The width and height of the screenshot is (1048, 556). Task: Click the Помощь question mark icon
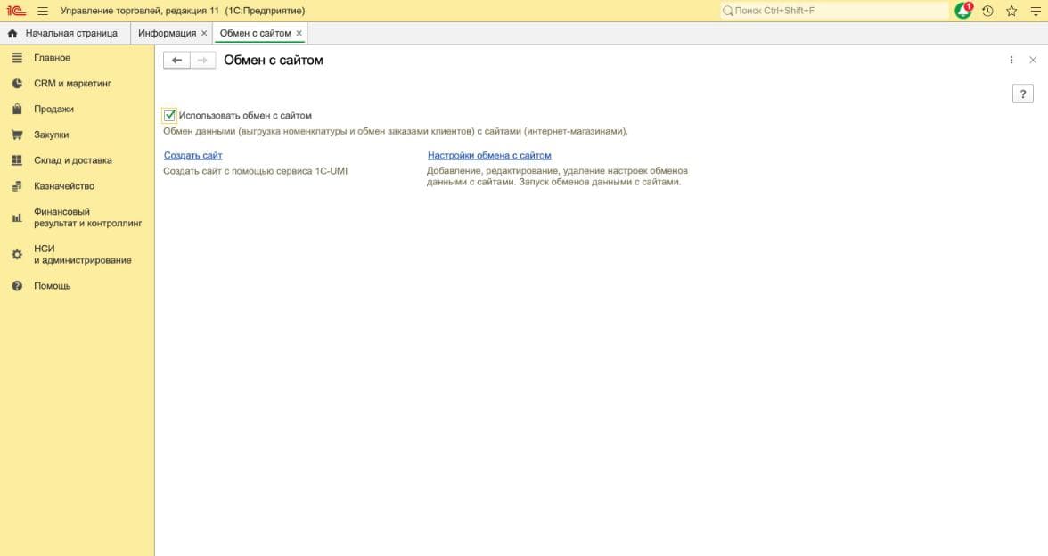coord(18,285)
